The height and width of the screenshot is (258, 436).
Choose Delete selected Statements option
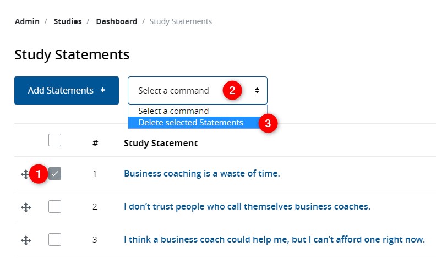190,123
